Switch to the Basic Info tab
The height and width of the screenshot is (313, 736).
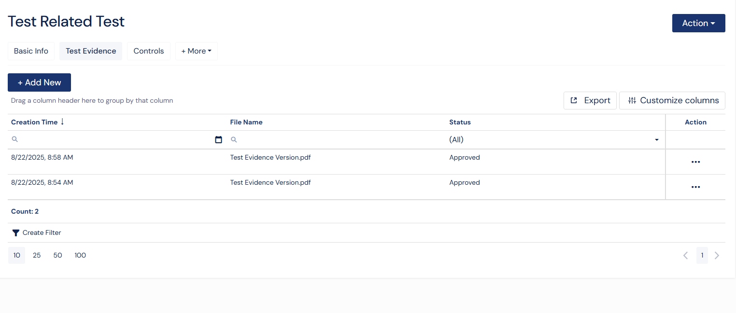tap(31, 51)
